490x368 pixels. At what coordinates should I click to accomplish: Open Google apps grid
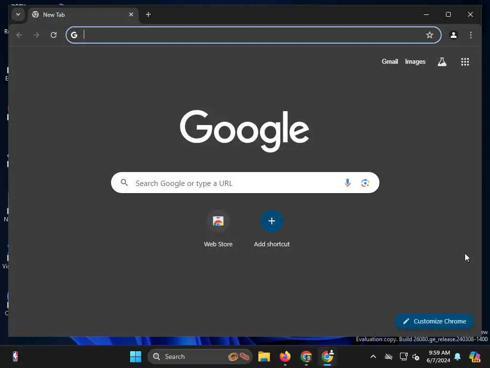pos(465,62)
